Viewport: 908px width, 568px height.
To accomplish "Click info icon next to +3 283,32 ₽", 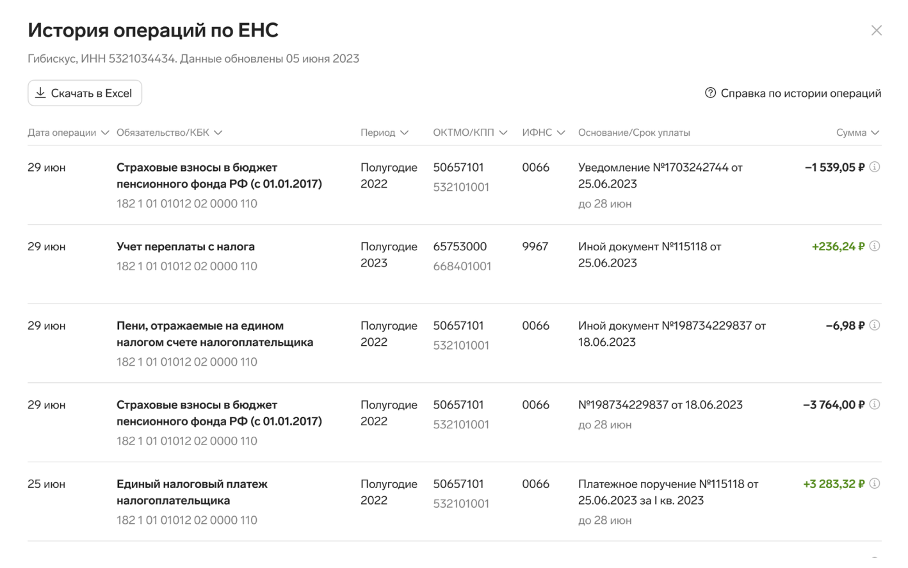I will 875,483.
